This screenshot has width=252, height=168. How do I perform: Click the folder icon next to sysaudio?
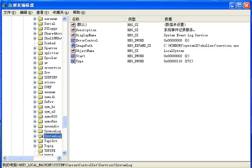(40, 126)
